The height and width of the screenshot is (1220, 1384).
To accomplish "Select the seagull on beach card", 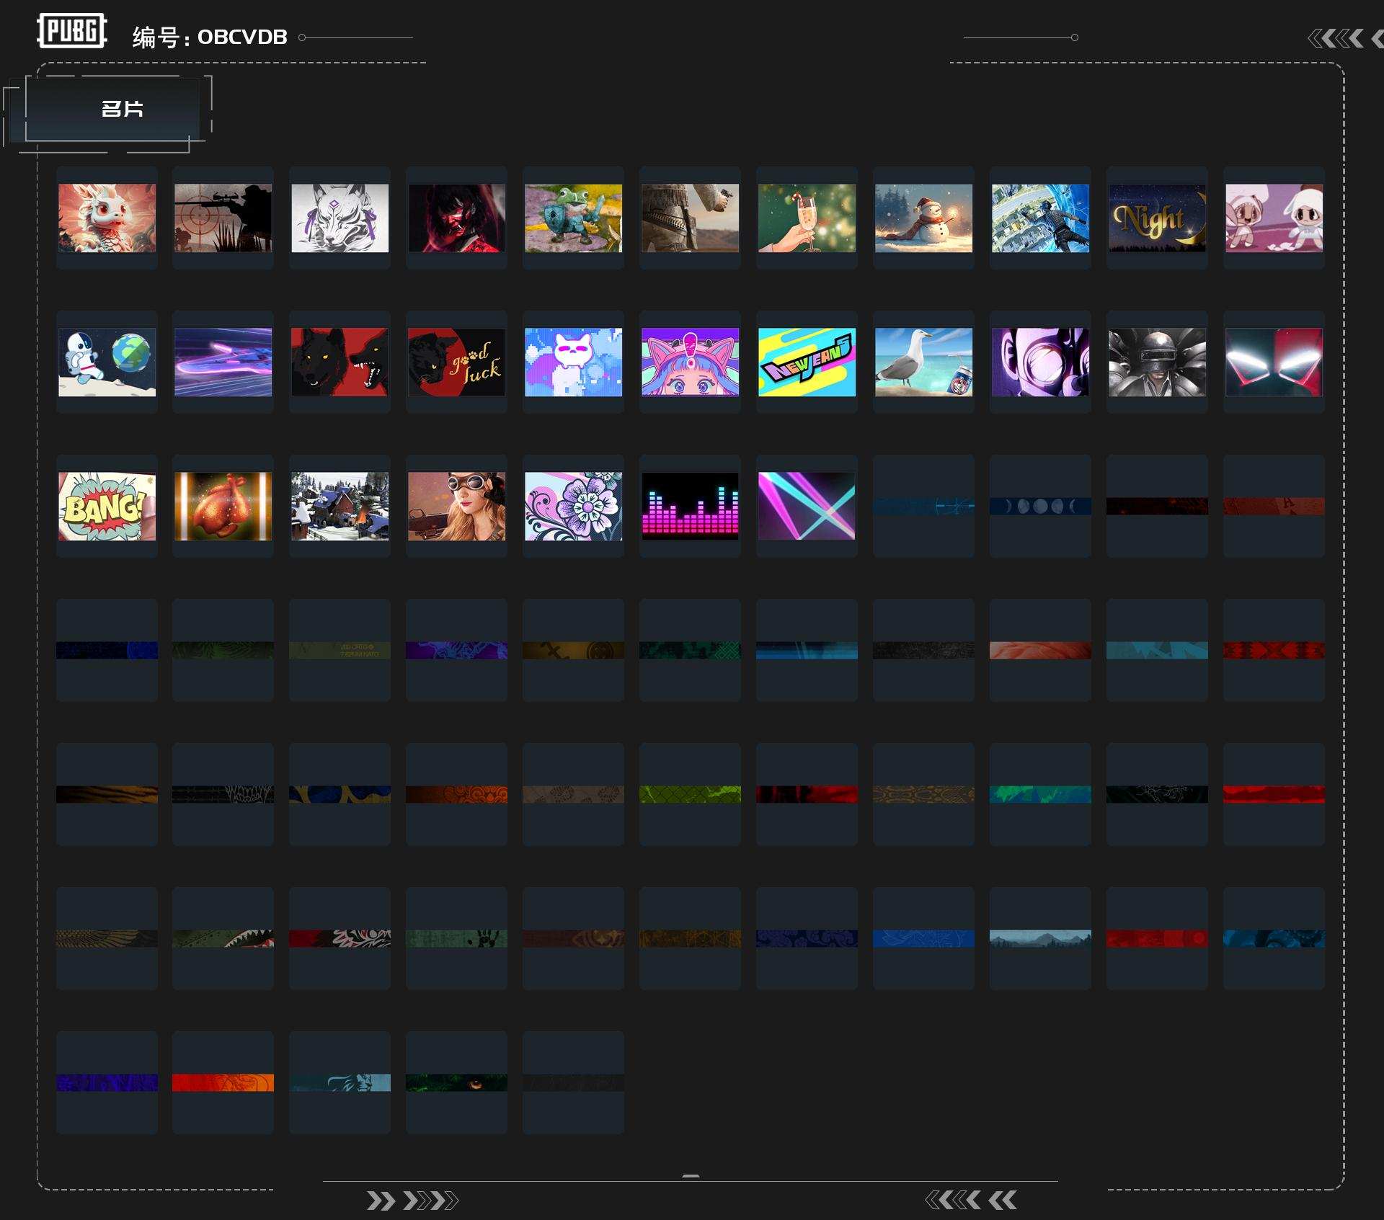I will 923,362.
